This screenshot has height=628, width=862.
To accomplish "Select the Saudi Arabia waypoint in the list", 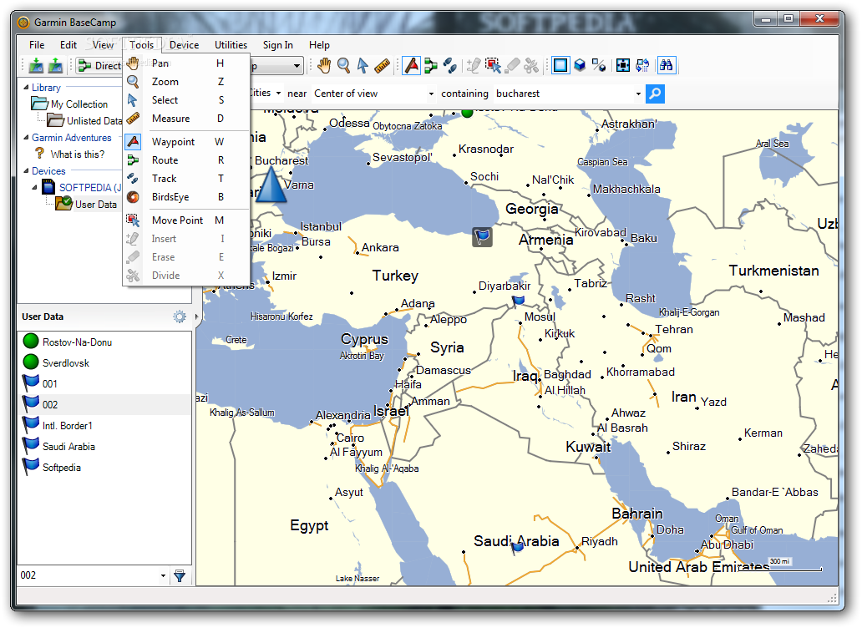I will [104, 447].
